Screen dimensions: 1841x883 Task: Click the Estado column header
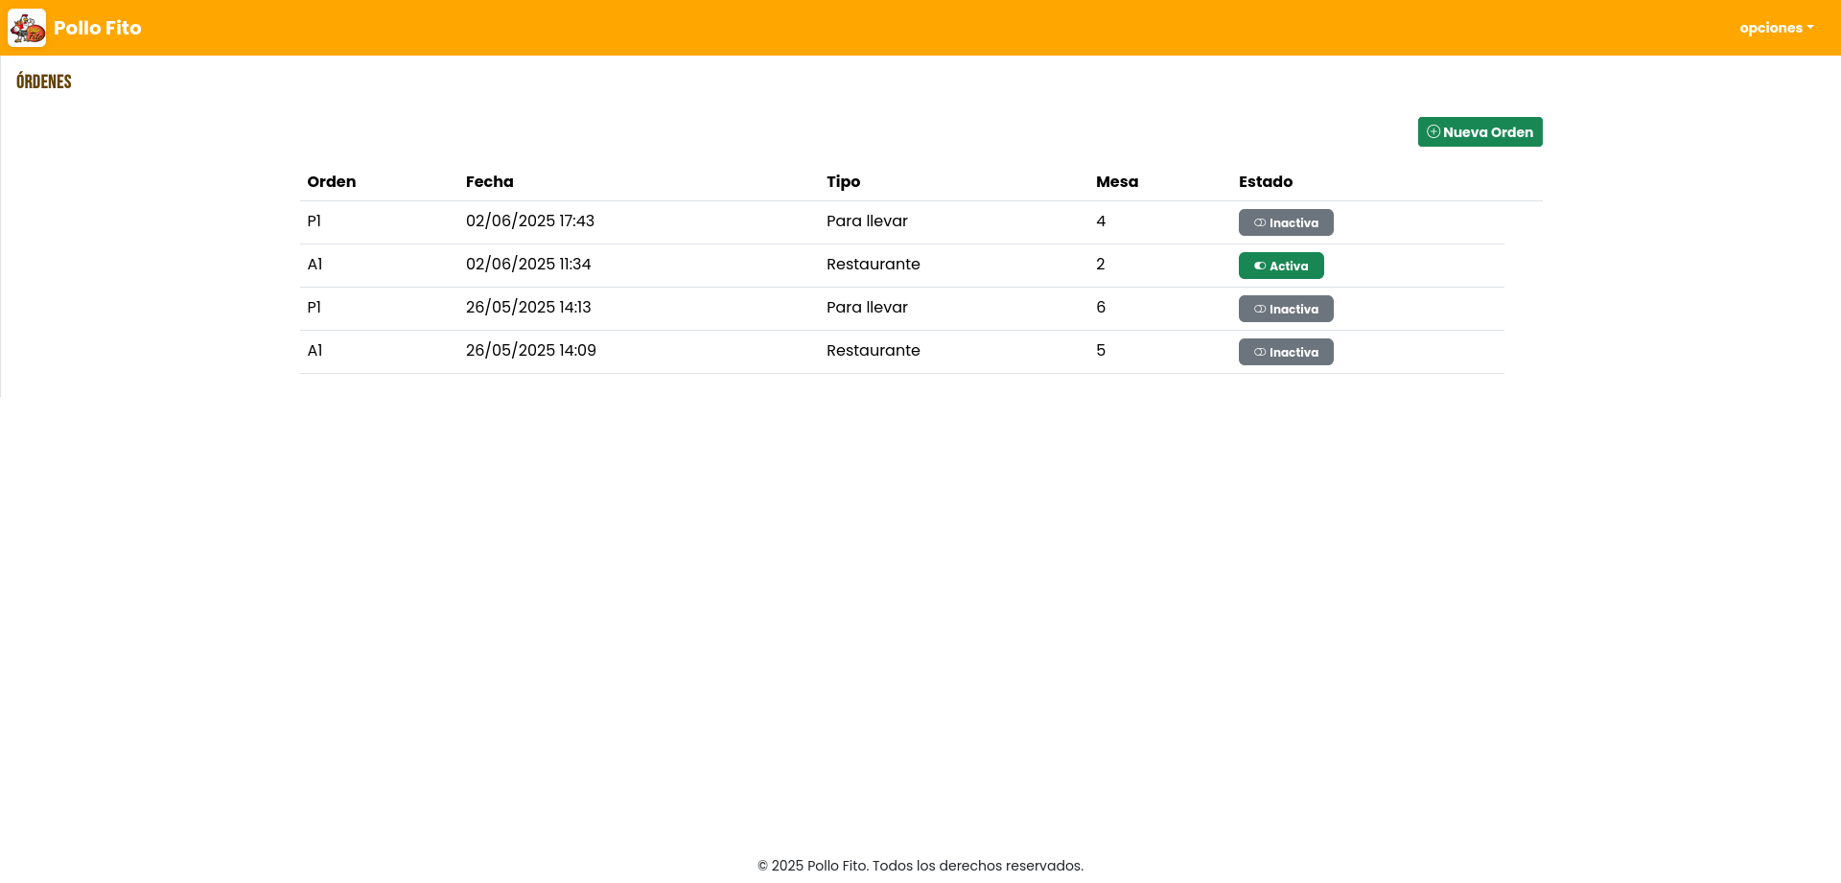[x=1265, y=182]
